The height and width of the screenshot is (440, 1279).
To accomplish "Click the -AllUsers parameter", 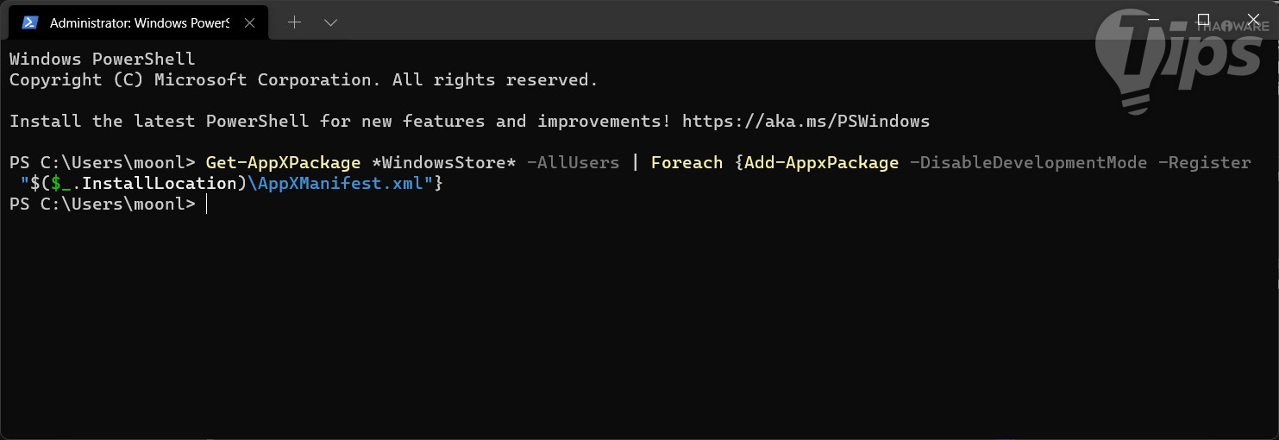I will pos(573,162).
